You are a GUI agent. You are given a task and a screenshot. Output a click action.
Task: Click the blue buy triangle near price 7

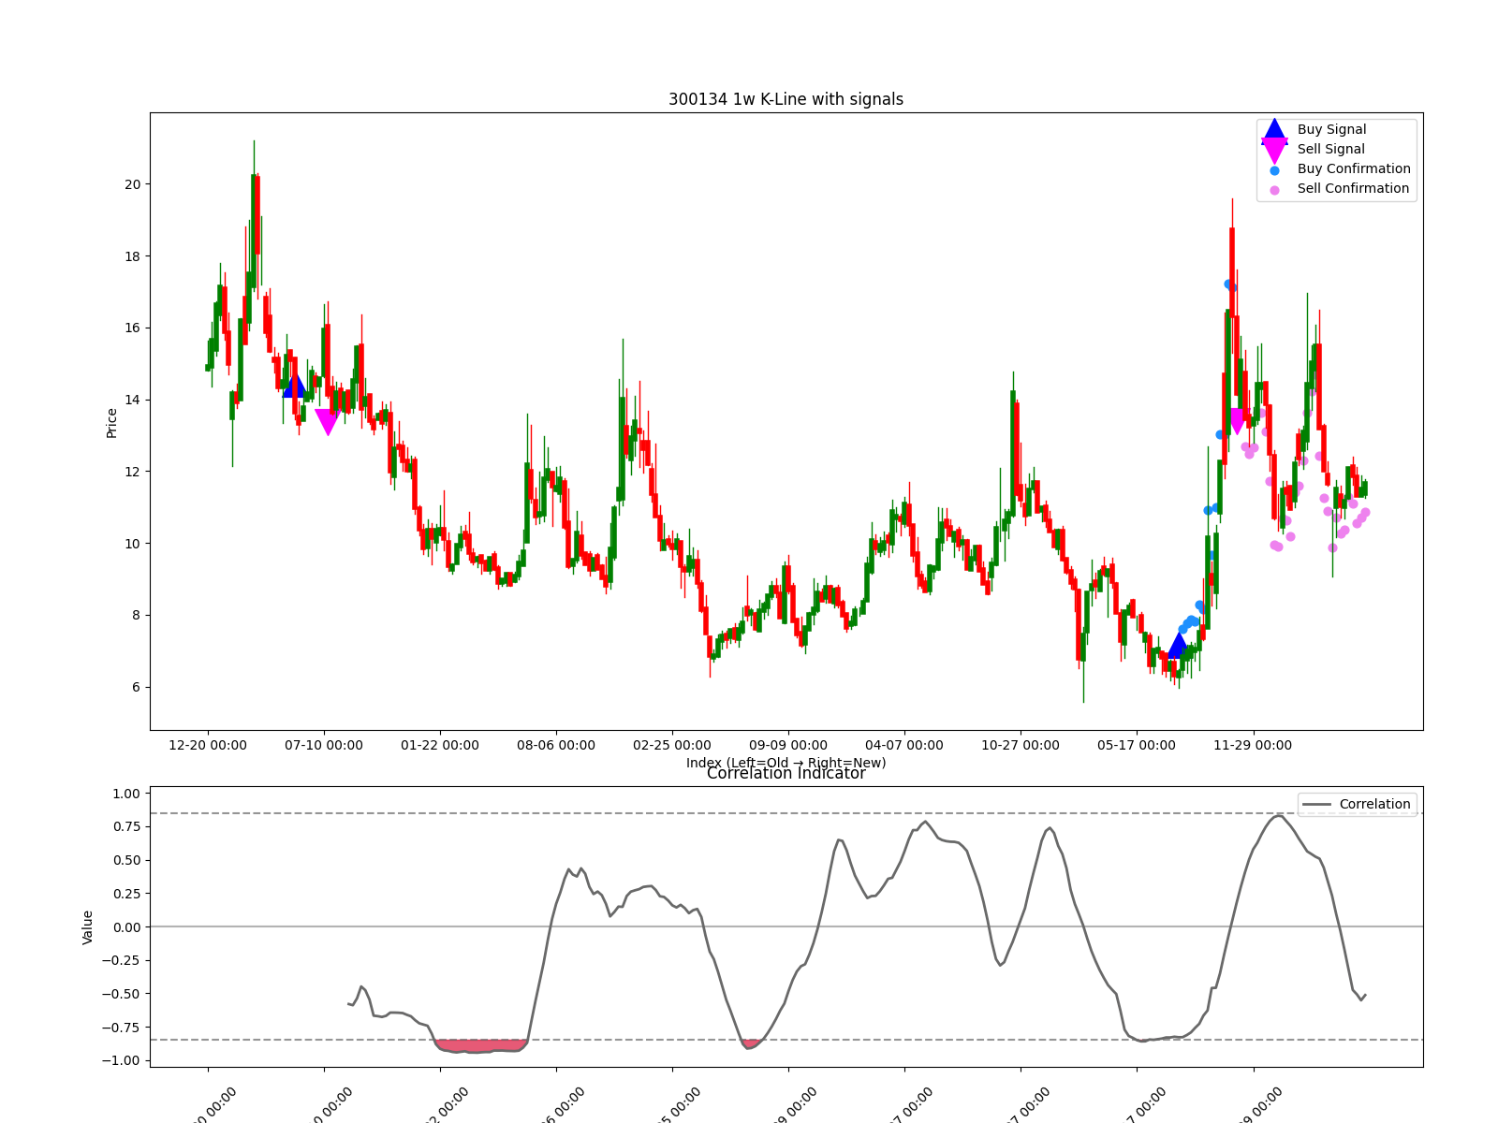pyautogui.click(x=1178, y=645)
